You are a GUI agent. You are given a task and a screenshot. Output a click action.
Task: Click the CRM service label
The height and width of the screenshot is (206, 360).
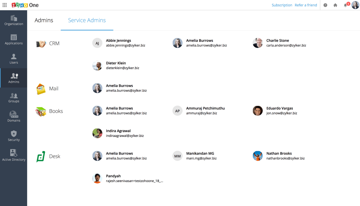[54, 43]
